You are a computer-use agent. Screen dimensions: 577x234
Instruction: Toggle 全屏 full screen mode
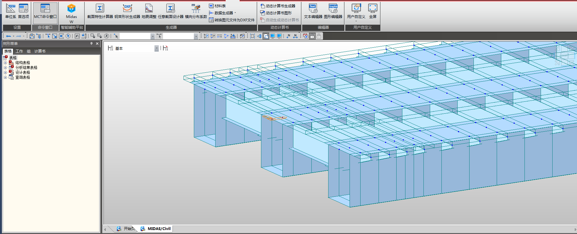(x=372, y=11)
